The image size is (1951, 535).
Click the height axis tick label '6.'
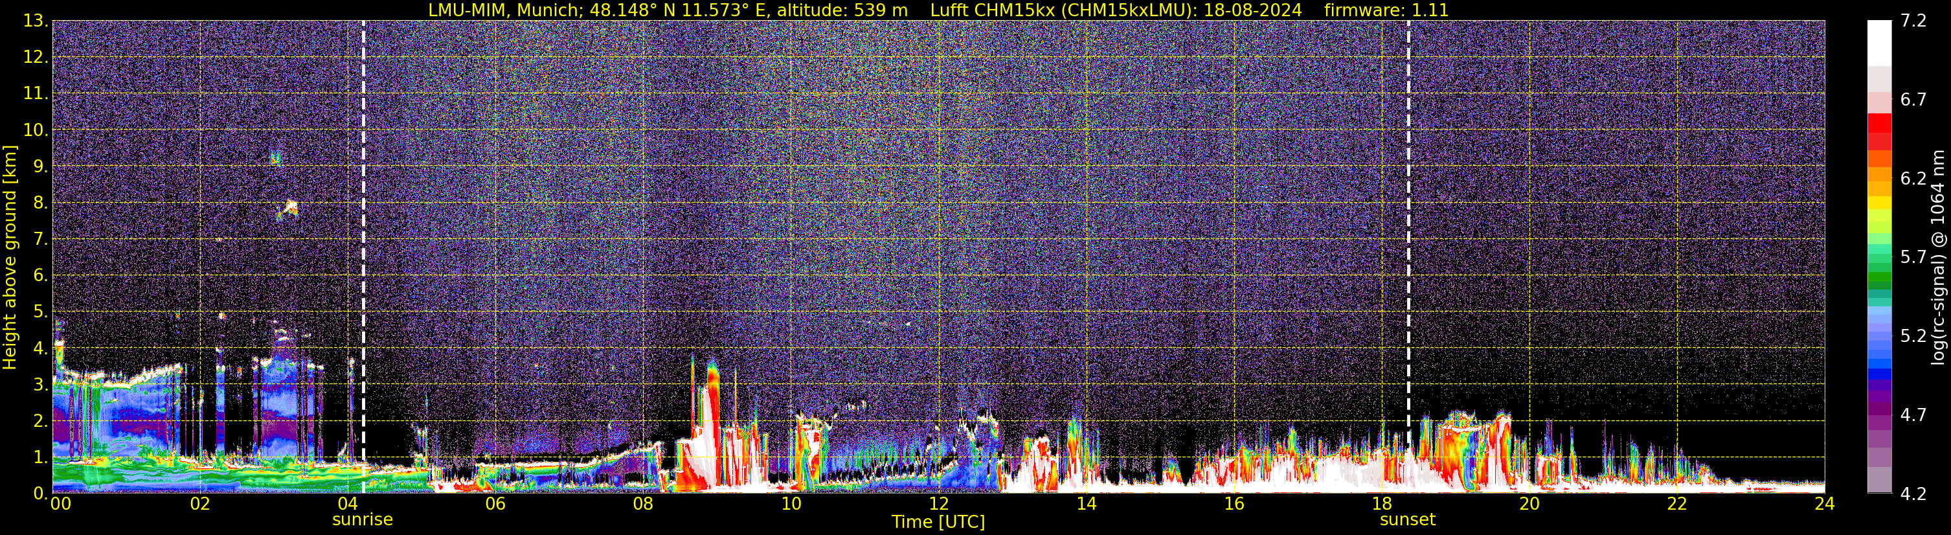point(40,276)
